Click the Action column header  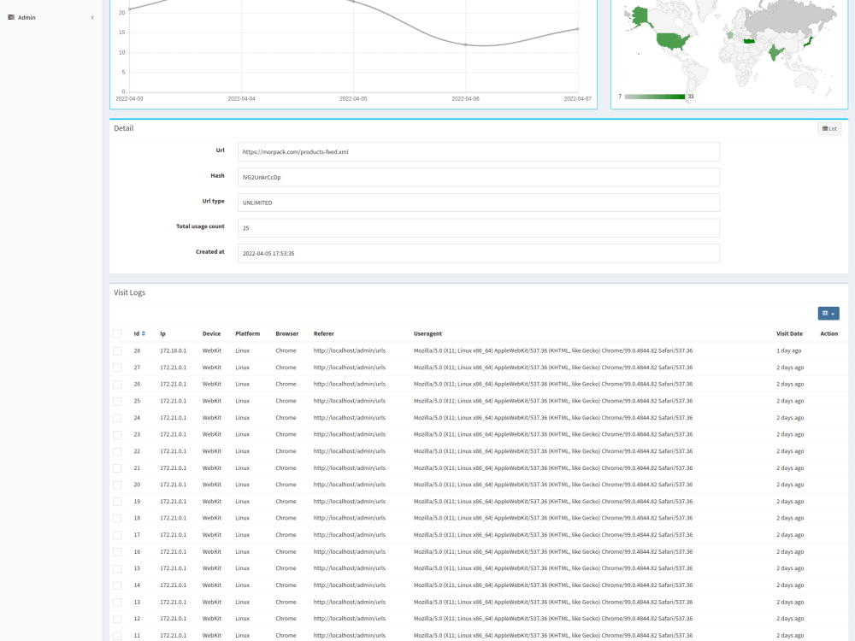(x=828, y=333)
